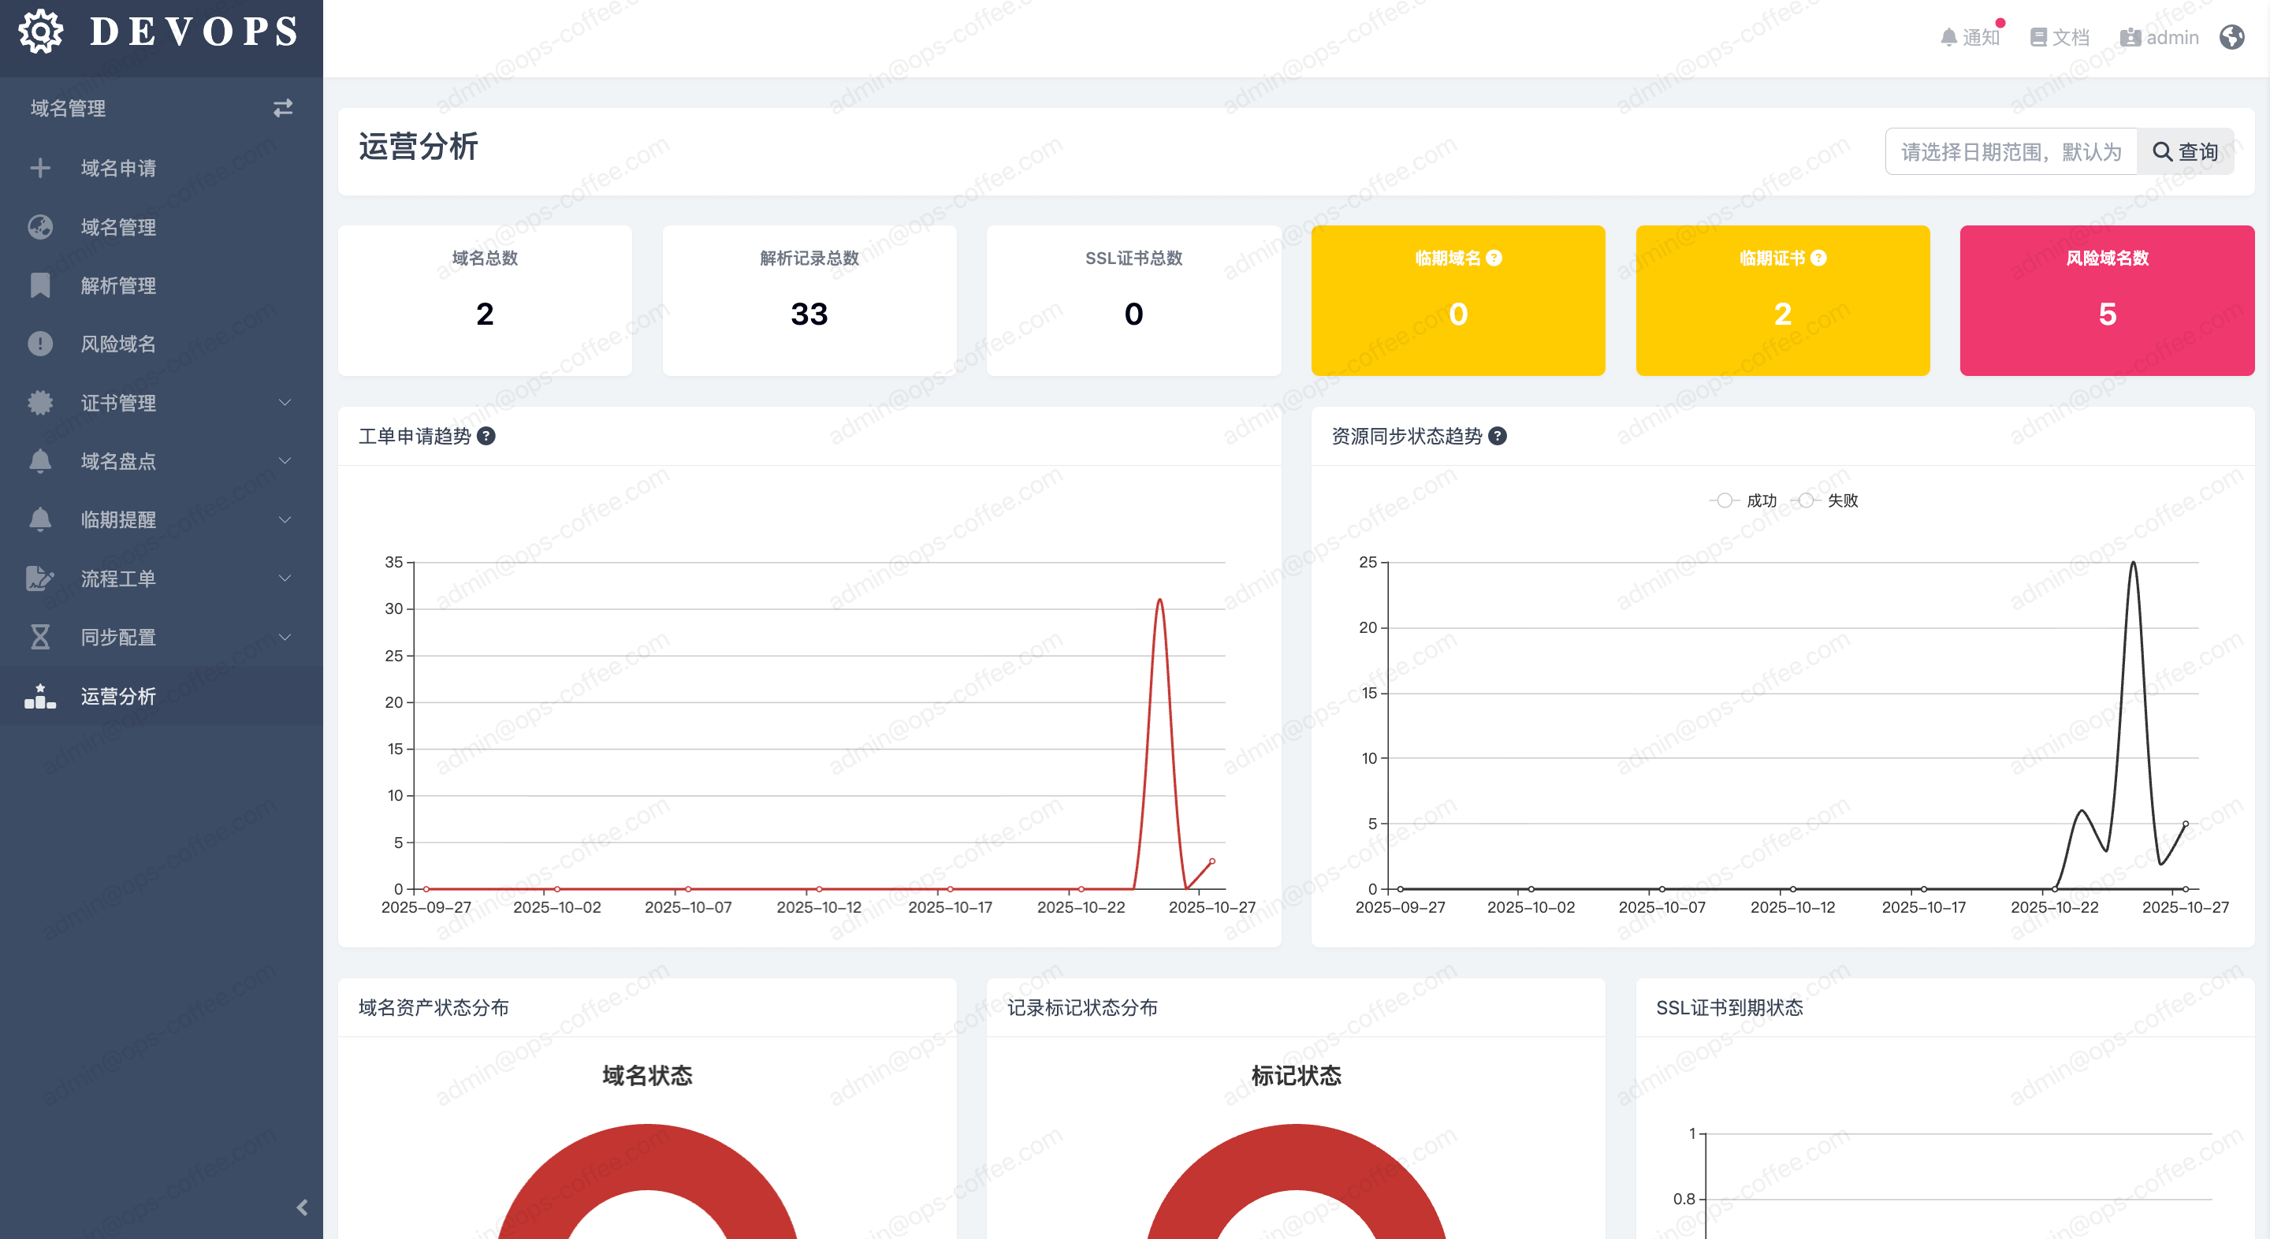Click the pink 风险域名数 card
The width and height of the screenshot is (2270, 1239).
click(x=2106, y=300)
